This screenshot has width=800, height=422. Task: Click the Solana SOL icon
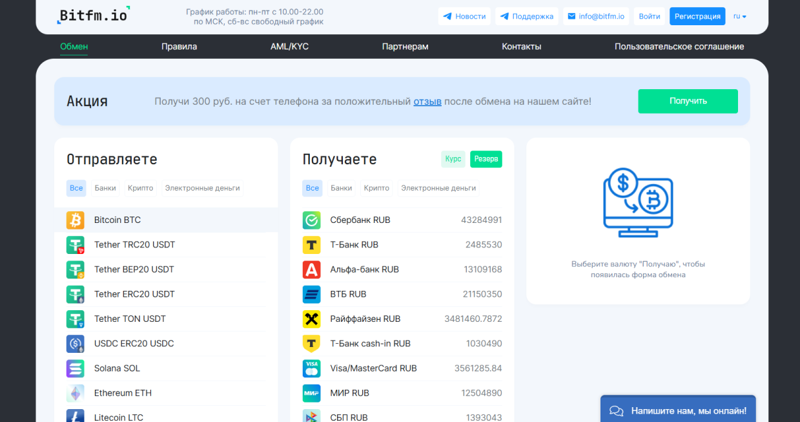coord(76,368)
